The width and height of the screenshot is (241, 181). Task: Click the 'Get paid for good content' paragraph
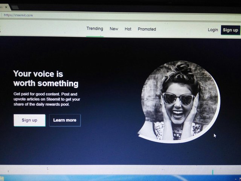click(47, 99)
